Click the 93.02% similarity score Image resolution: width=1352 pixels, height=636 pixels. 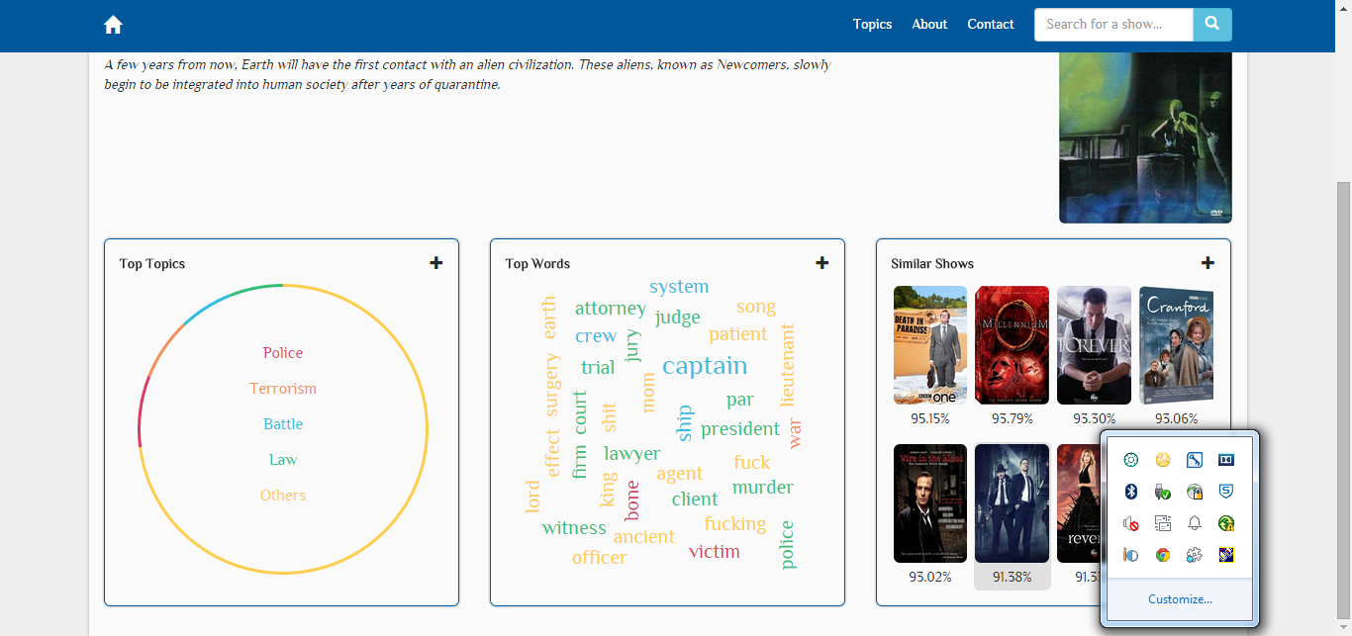click(930, 577)
